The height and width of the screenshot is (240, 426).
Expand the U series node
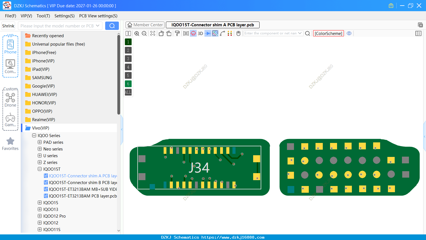coord(40,156)
